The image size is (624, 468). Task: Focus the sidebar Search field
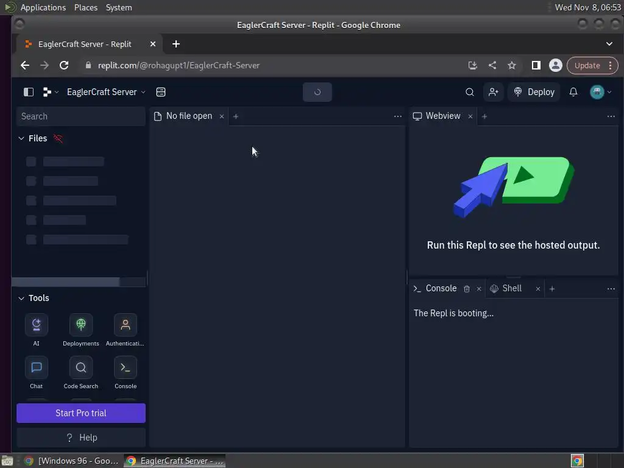tap(81, 116)
